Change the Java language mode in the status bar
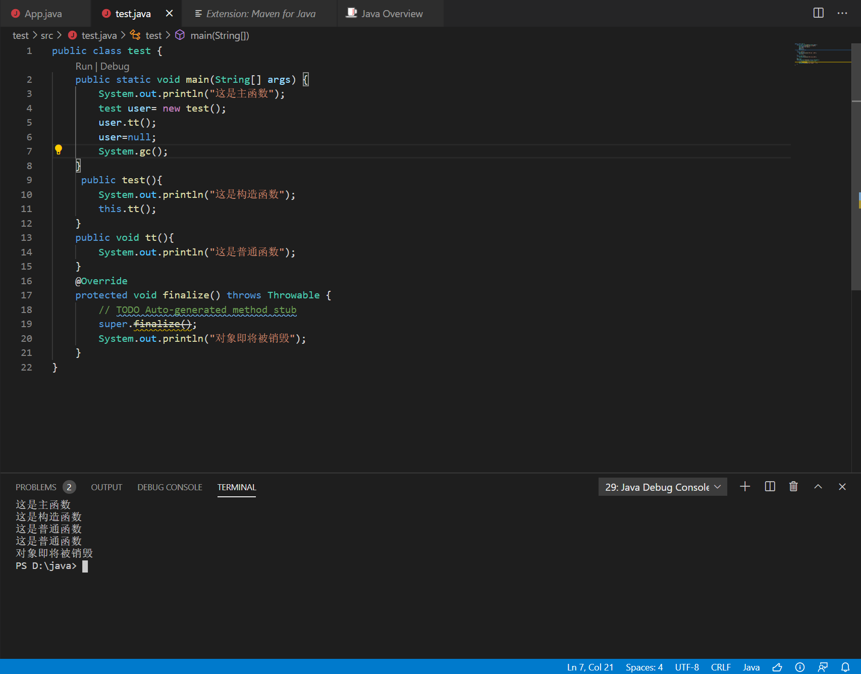Image resolution: width=861 pixels, height=674 pixels. (x=751, y=667)
